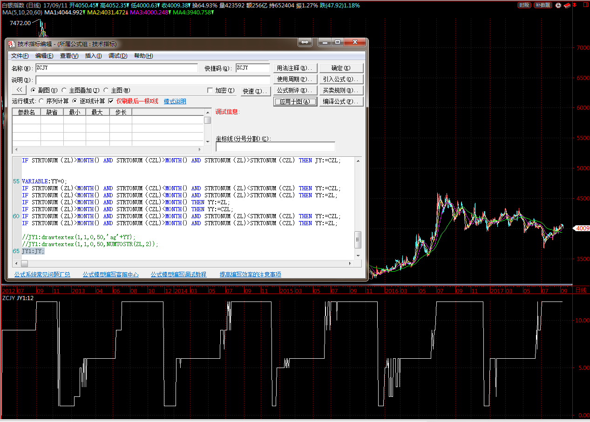The width and height of the screenshot is (590, 422).
Task: Open the 编辑(E) menu
Action: (x=44, y=56)
